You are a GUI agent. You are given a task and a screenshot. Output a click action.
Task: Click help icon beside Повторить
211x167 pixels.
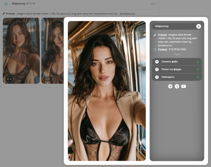coord(157,77)
